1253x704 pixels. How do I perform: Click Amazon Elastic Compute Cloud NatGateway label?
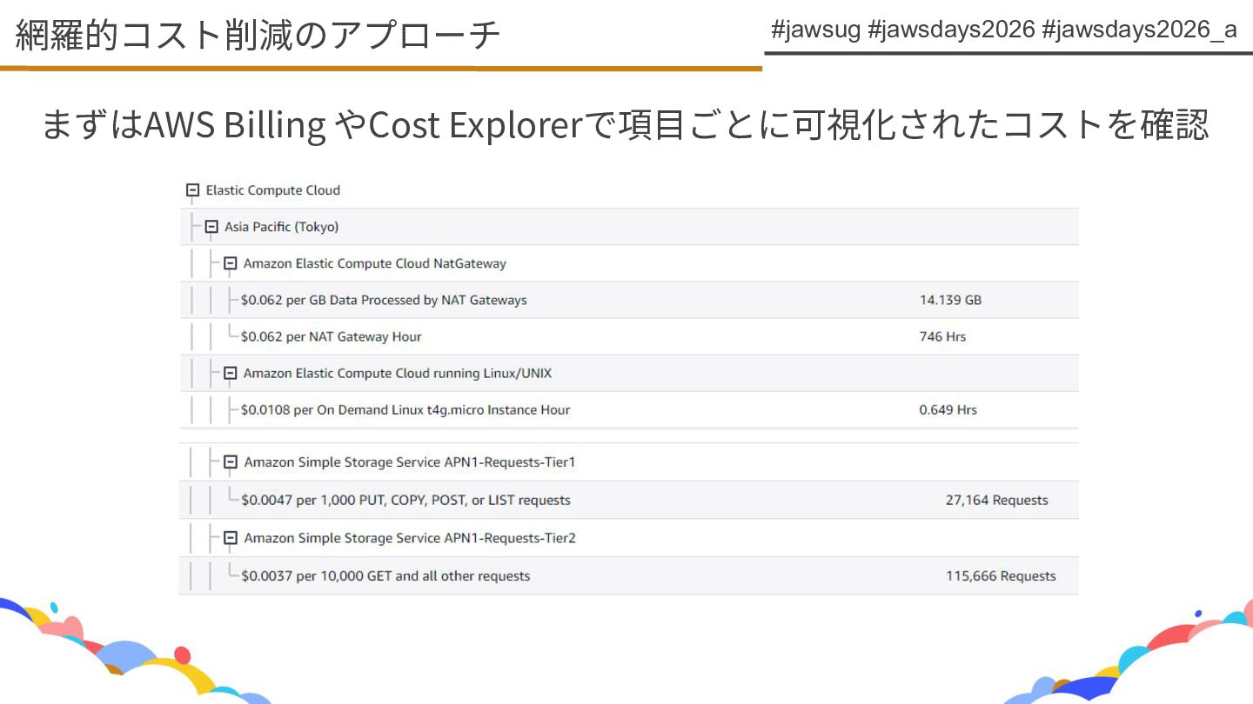(x=375, y=263)
